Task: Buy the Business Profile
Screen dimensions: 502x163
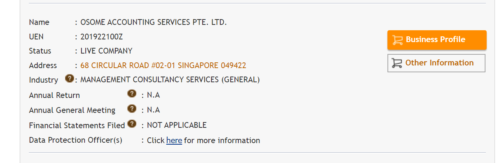Action: point(437,40)
